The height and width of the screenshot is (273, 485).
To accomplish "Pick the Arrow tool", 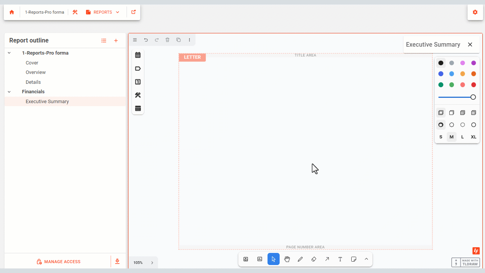I will pyautogui.click(x=327, y=259).
